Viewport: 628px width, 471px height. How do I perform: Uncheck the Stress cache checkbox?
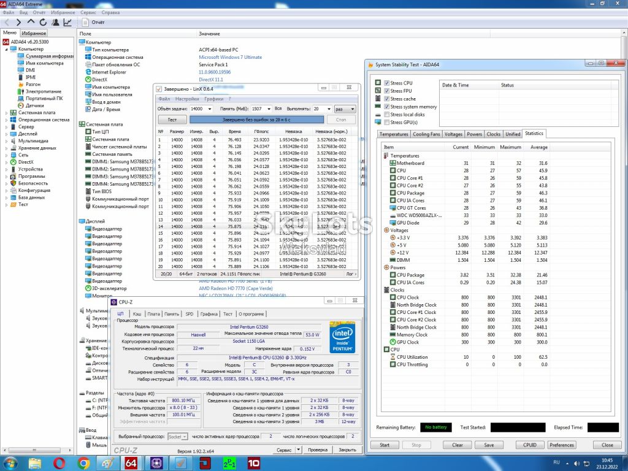pos(386,99)
